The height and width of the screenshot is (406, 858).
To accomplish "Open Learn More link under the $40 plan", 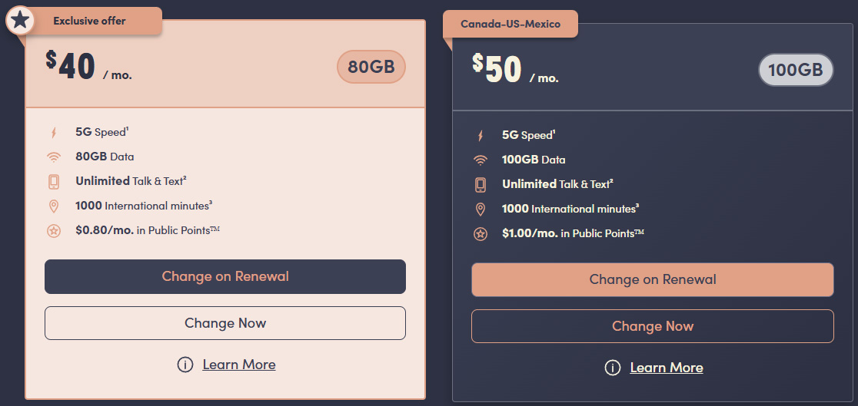I will [x=239, y=365].
